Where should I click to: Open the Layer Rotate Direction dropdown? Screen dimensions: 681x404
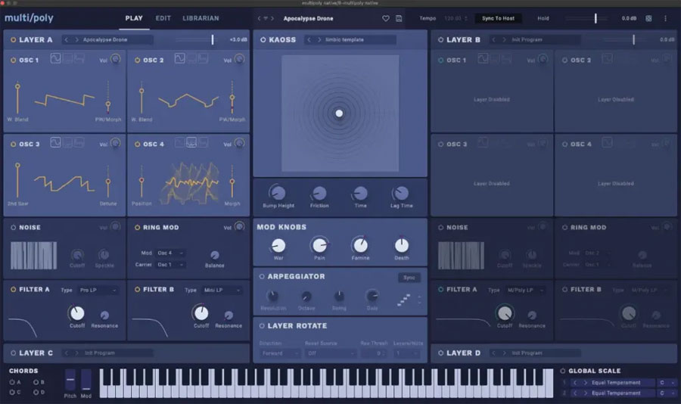280,353
